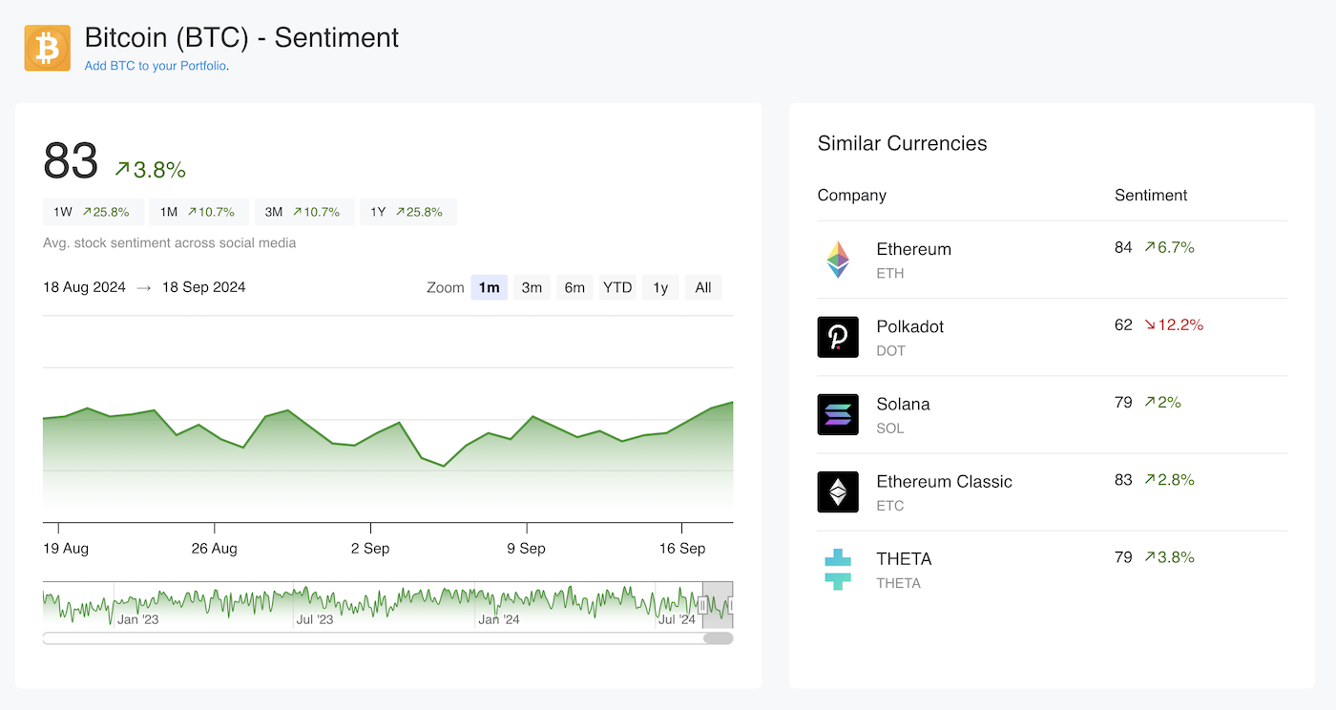Screen dimensions: 1336x710
Task: Select the 1y zoom range
Action: point(660,287)
